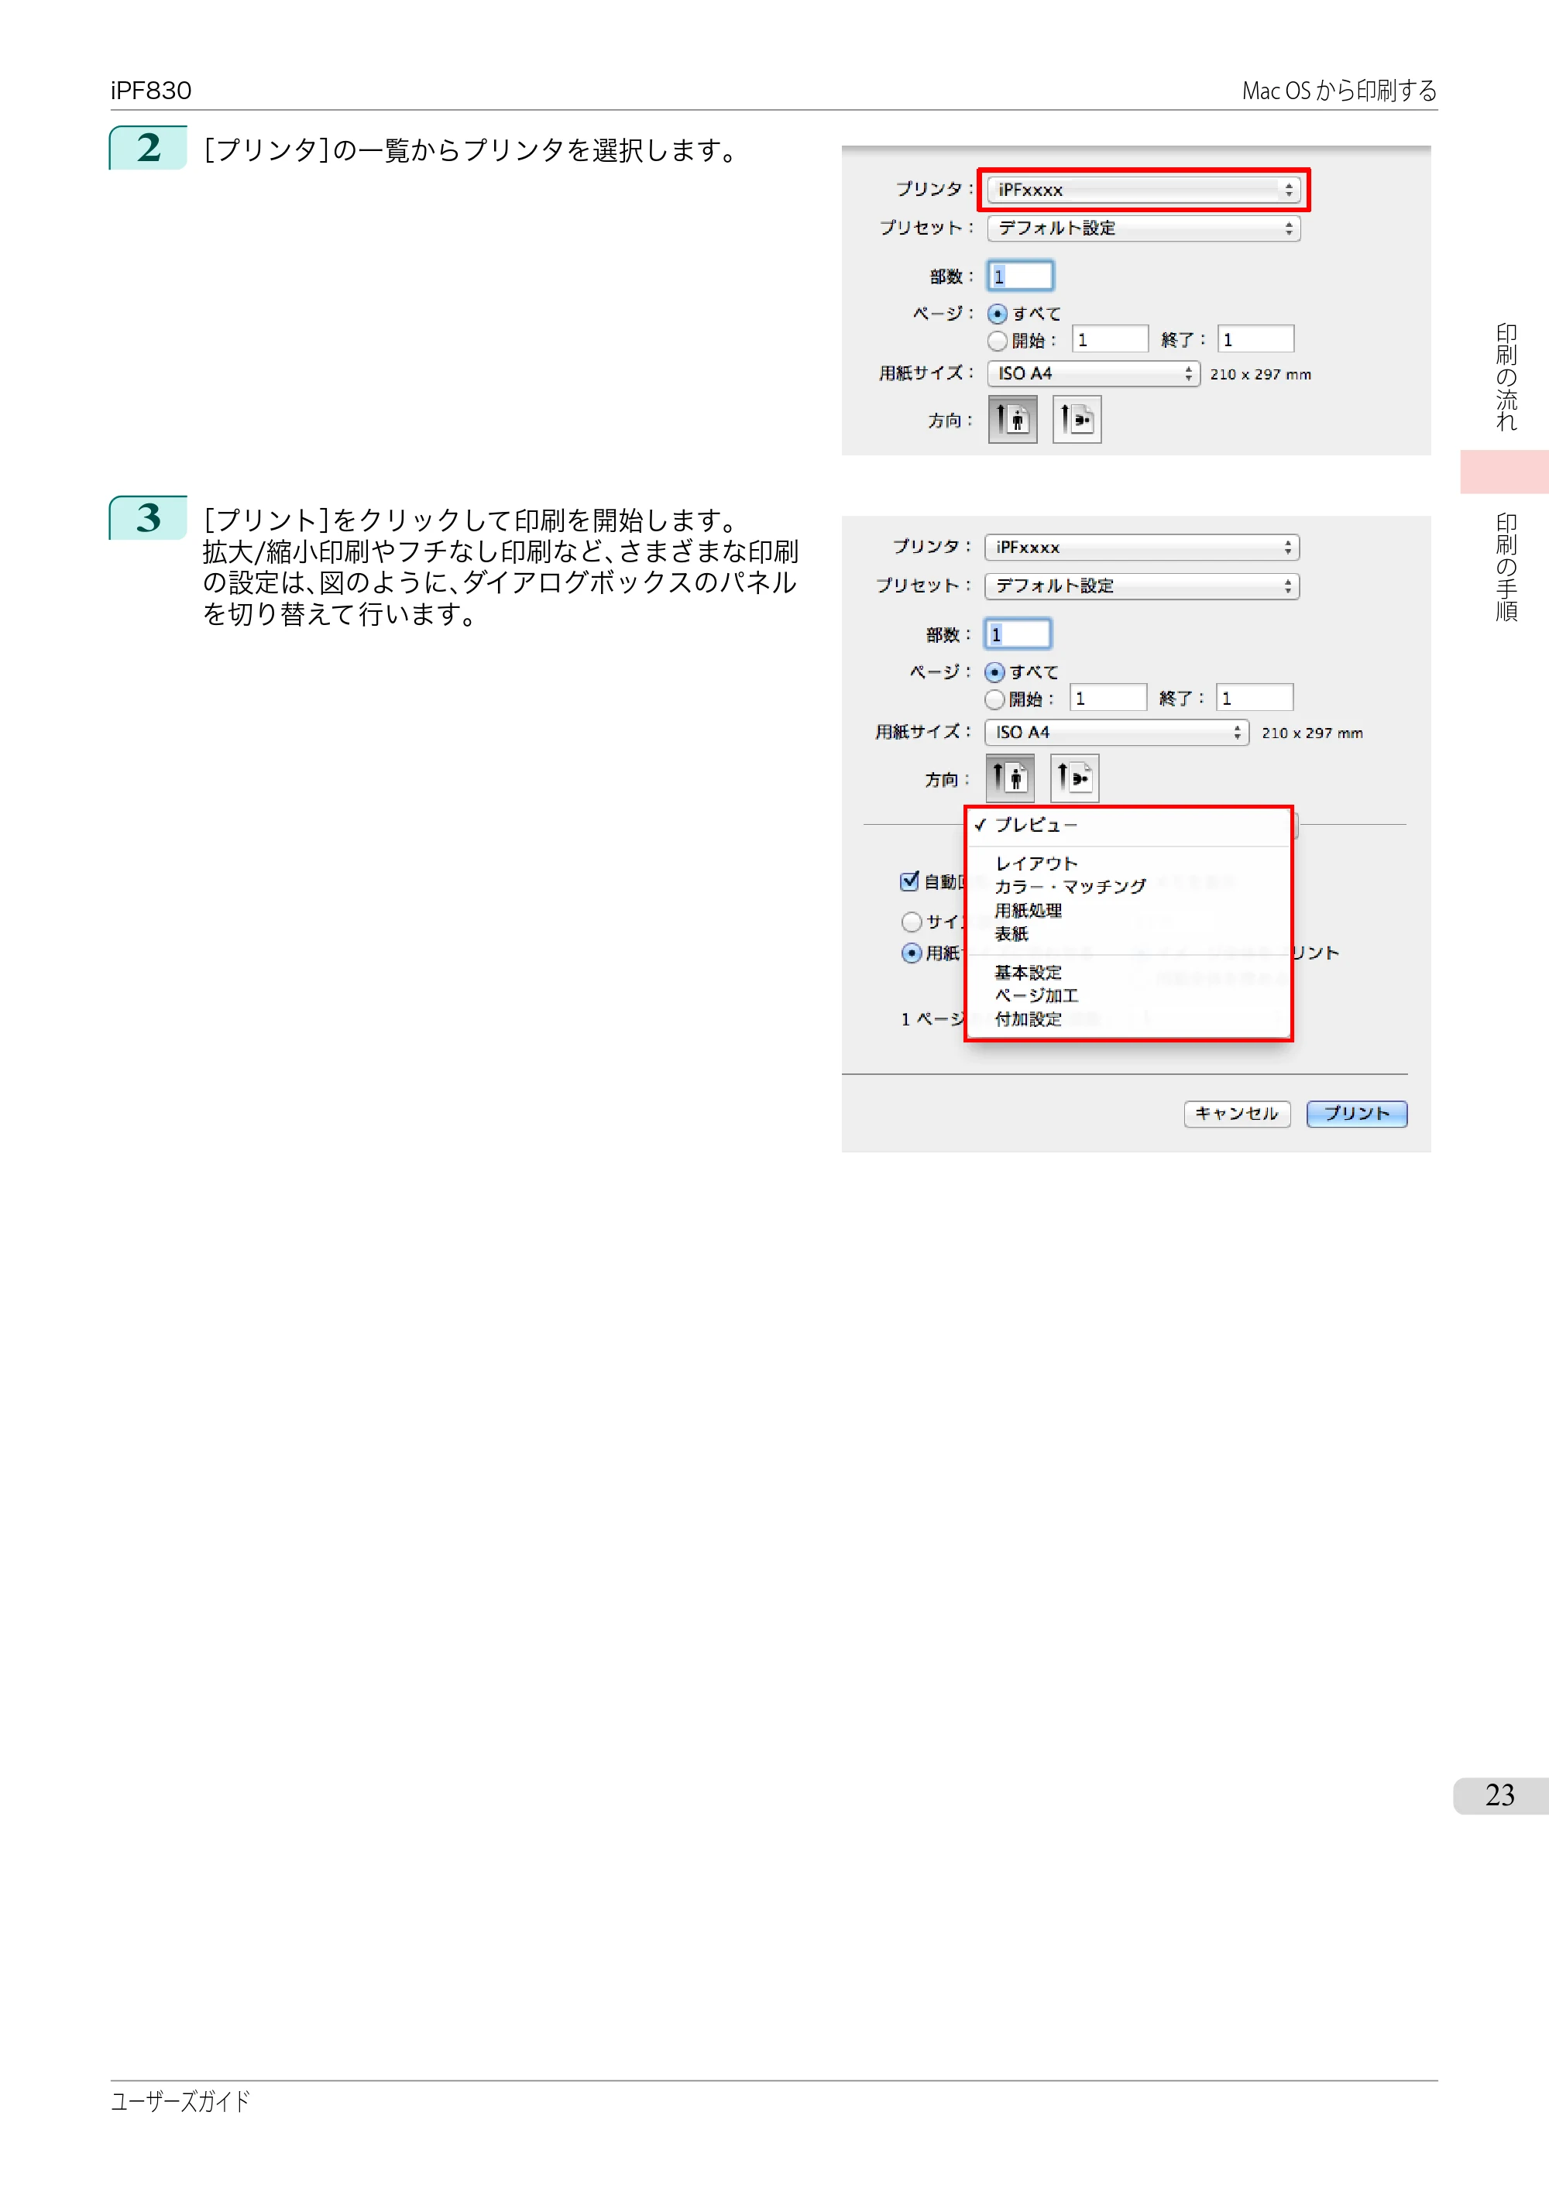1549x2191 pixels.
Task: Select the 開始 page range radio in lower dialog
Action: coord(994,699)
